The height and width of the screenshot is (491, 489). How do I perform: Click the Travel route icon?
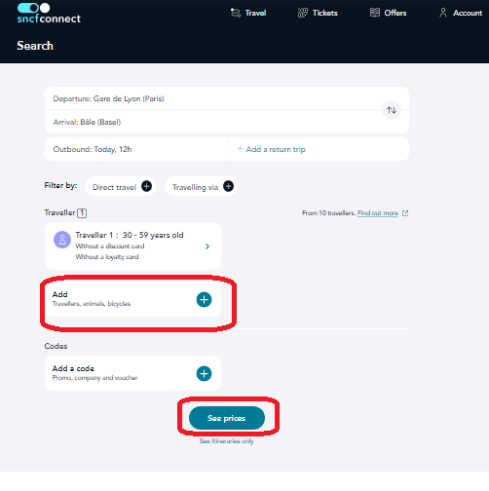pos(236,13)
